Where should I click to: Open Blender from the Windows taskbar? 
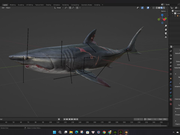pyautogui.click(x=126, y=132)
